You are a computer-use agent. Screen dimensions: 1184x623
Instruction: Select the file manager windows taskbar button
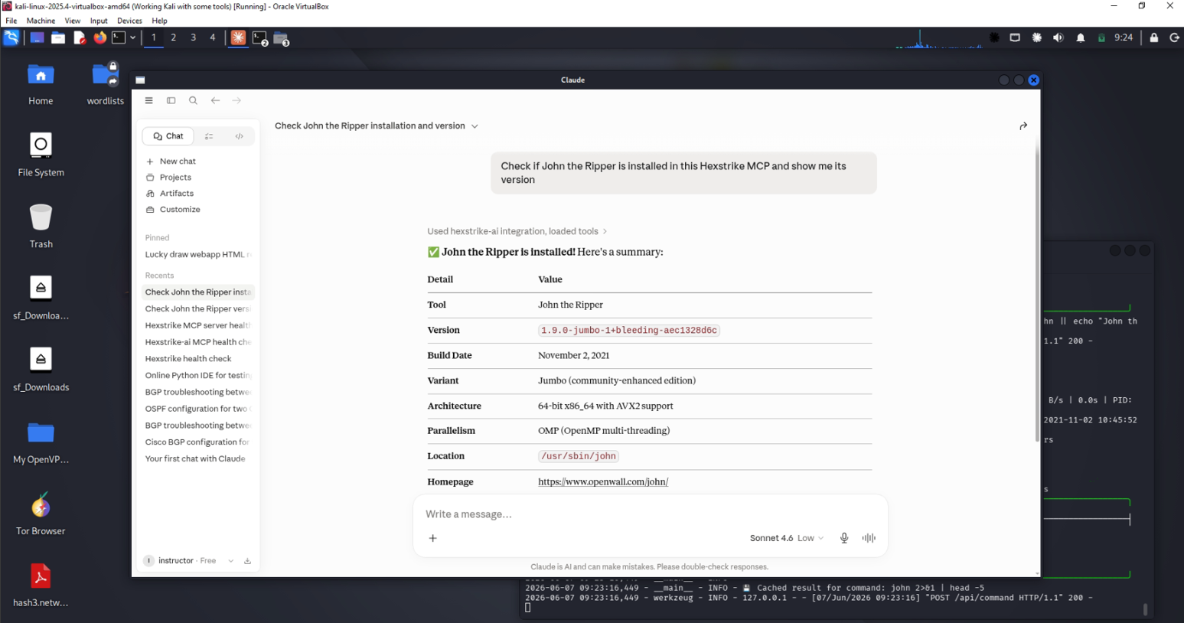click(281, 38)
